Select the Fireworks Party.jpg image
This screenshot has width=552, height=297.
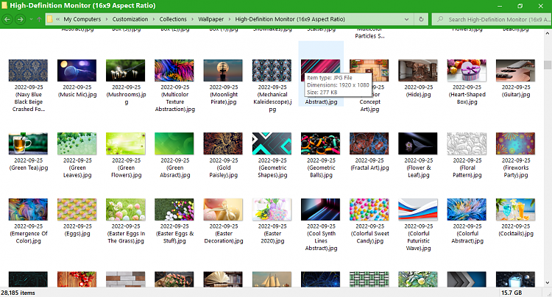(515, 143)
